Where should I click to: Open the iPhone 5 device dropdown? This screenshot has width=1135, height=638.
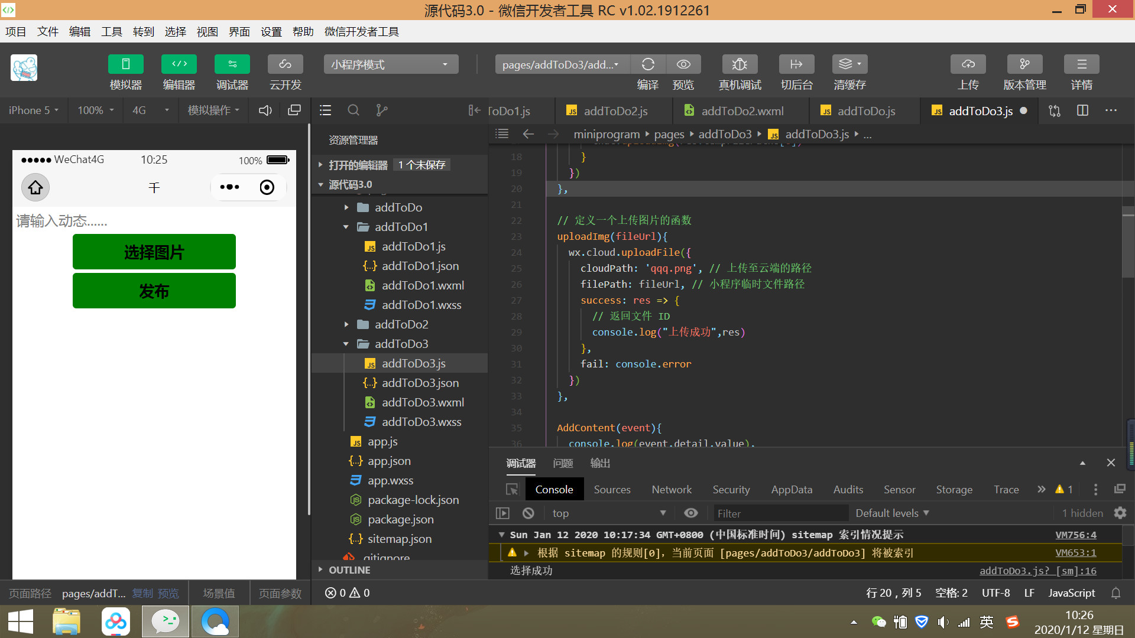coord(33,110)
